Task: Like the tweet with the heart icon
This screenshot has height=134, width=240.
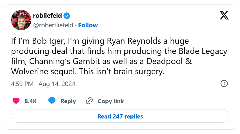Action: [16, 101]
